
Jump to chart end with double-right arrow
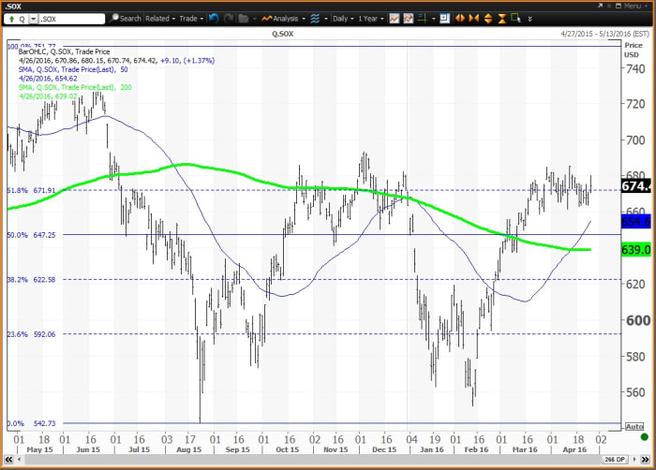646,460
